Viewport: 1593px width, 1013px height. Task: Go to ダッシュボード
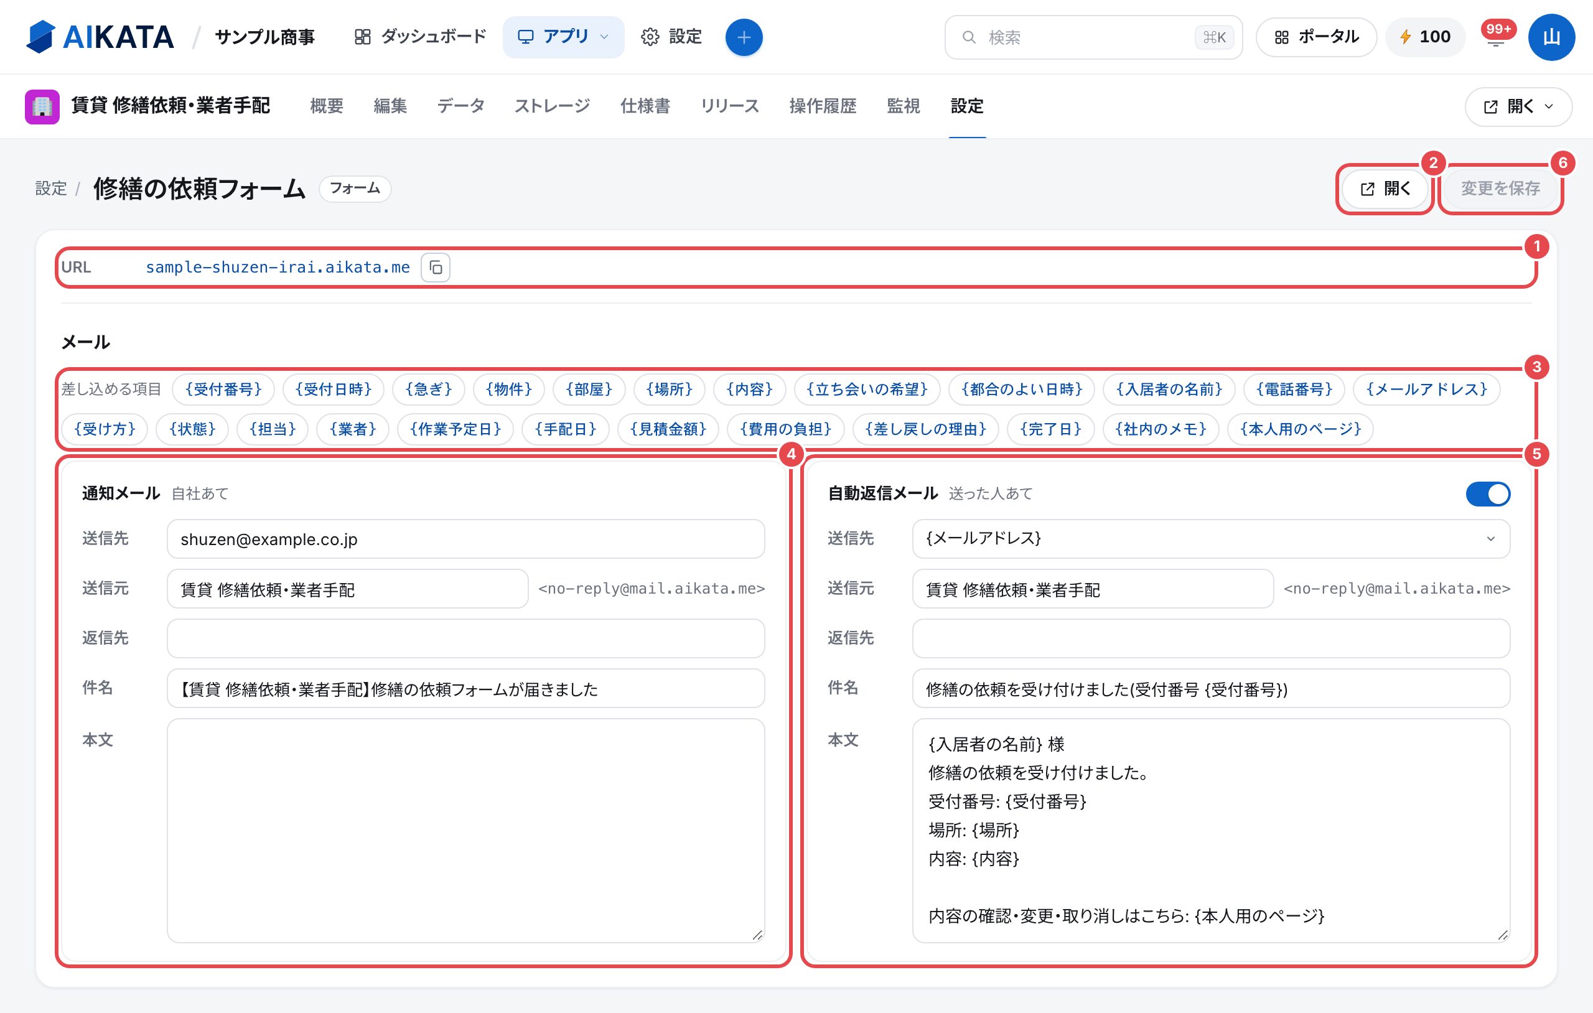pos(420,37)
